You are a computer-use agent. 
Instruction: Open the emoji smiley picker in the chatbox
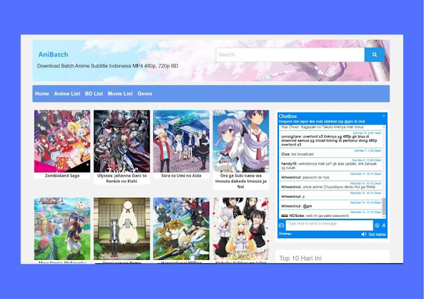(x=377, y=225)
